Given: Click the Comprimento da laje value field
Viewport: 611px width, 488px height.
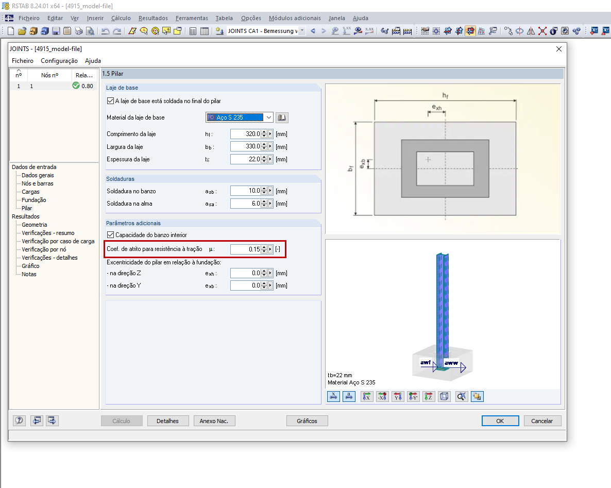Looking at the screenshot, I should tap(245, 134).
